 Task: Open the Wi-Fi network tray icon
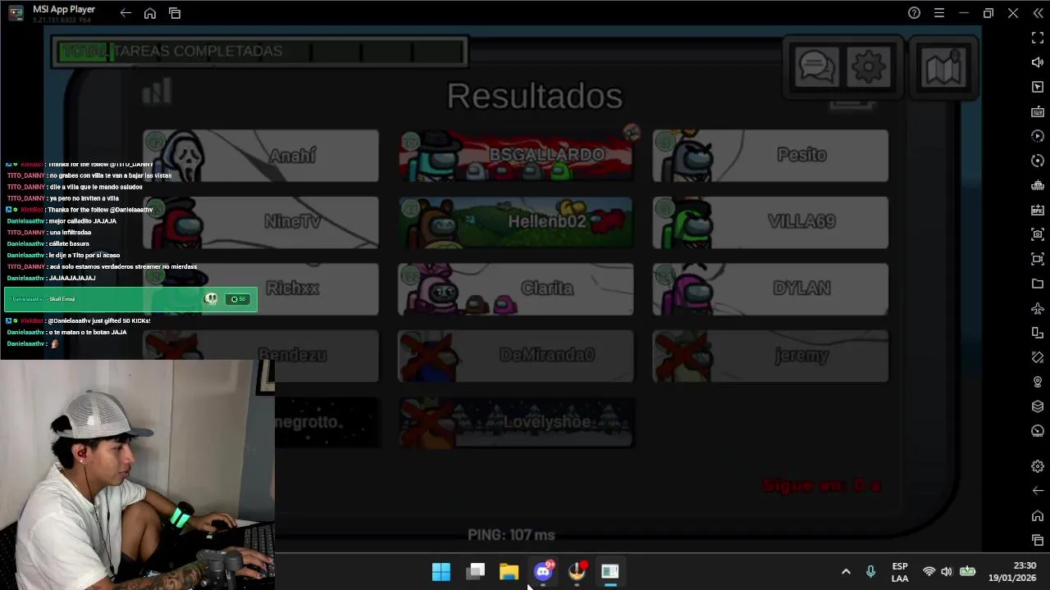(929, 572)
